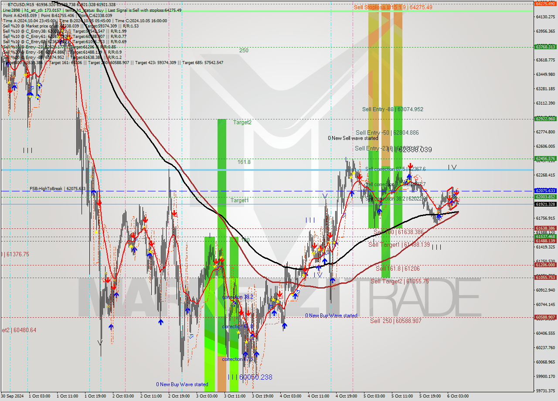Select the 'FSB-HighToBreak | 62075.633' label
The width and height of the screenshot is (558, 401).
(58, 189)
